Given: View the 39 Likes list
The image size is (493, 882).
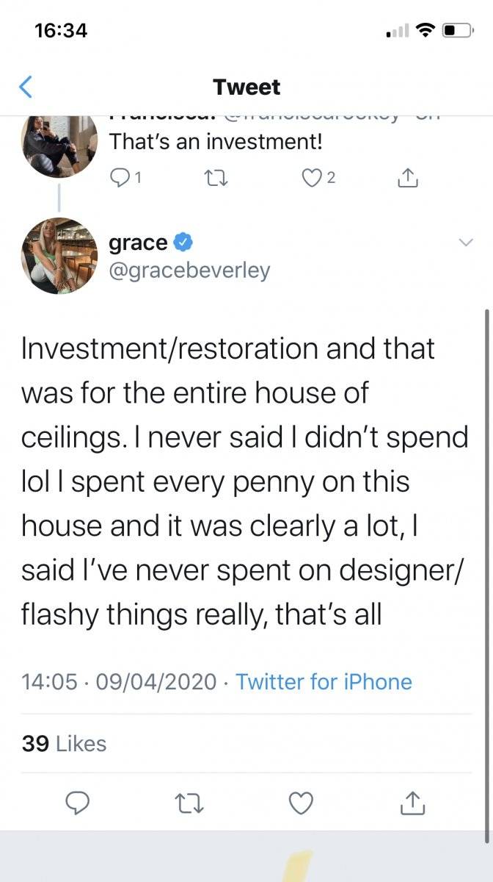Looking at the screenshot, I should [64, 743].
